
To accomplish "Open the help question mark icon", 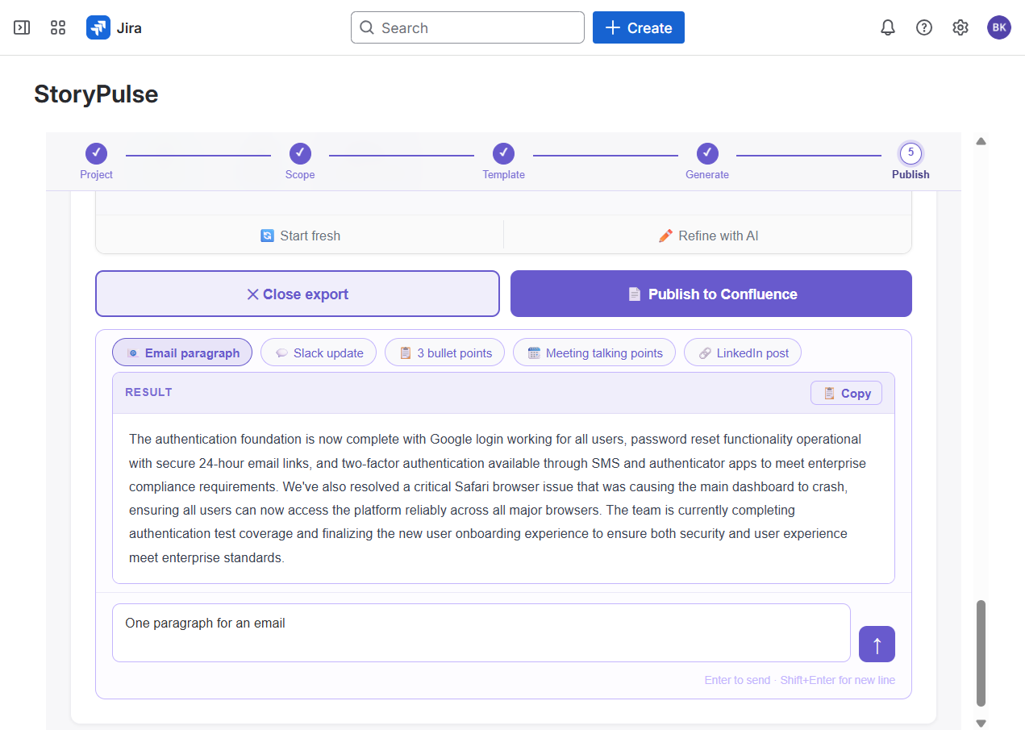I will tap(924, 27).
